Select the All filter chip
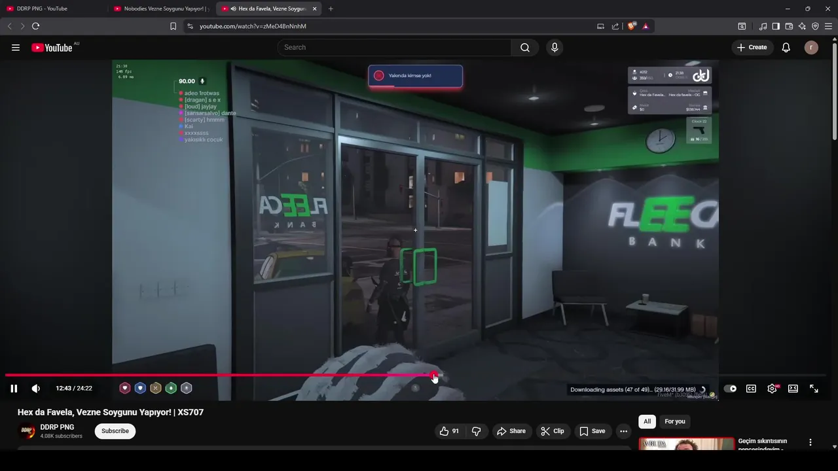The width and height of the screenshot is (838, 471). 647,421
